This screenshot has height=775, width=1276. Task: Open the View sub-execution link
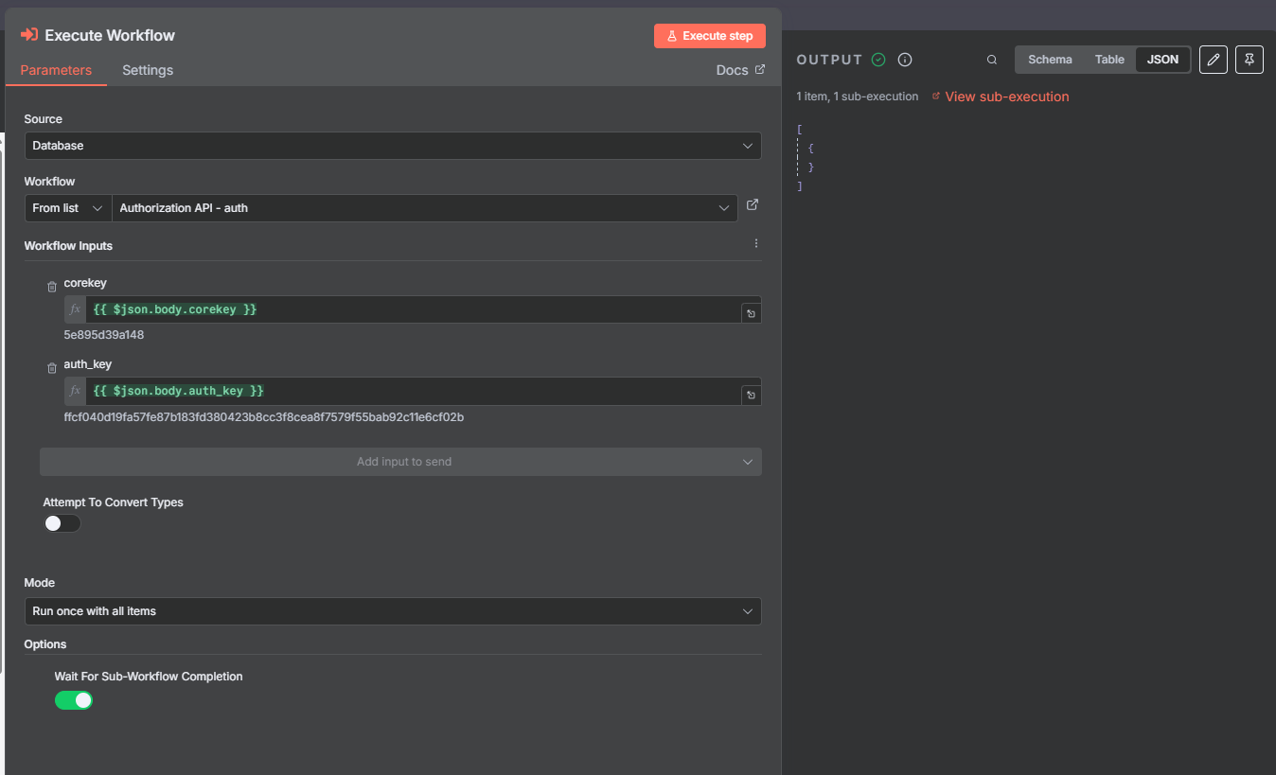point(1006,96)
